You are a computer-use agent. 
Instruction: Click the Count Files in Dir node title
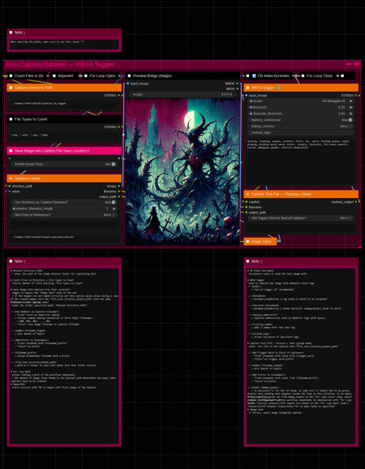(x=28, y=76)
